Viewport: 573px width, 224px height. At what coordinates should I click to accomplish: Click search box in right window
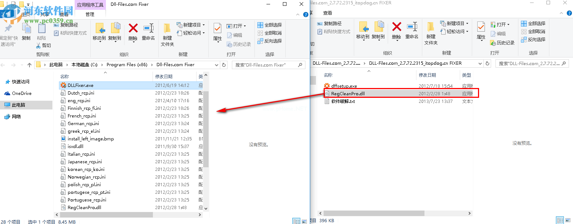click(532, 63)
